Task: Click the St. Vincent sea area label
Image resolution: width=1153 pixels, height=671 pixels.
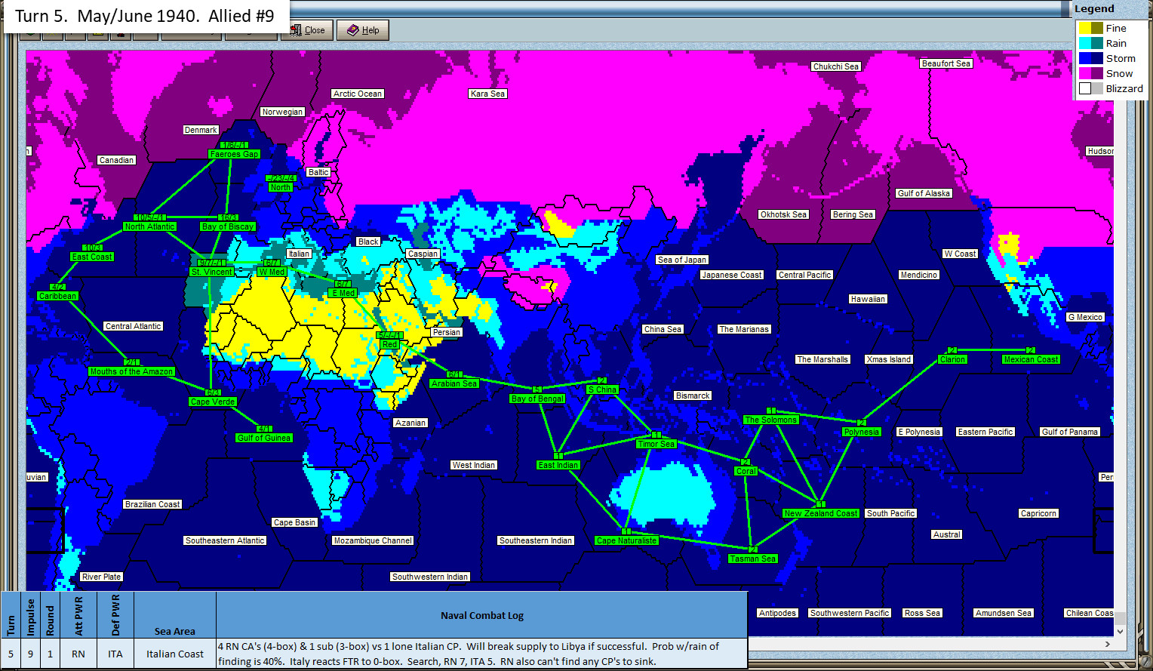Action: click(x=212, y=272)
